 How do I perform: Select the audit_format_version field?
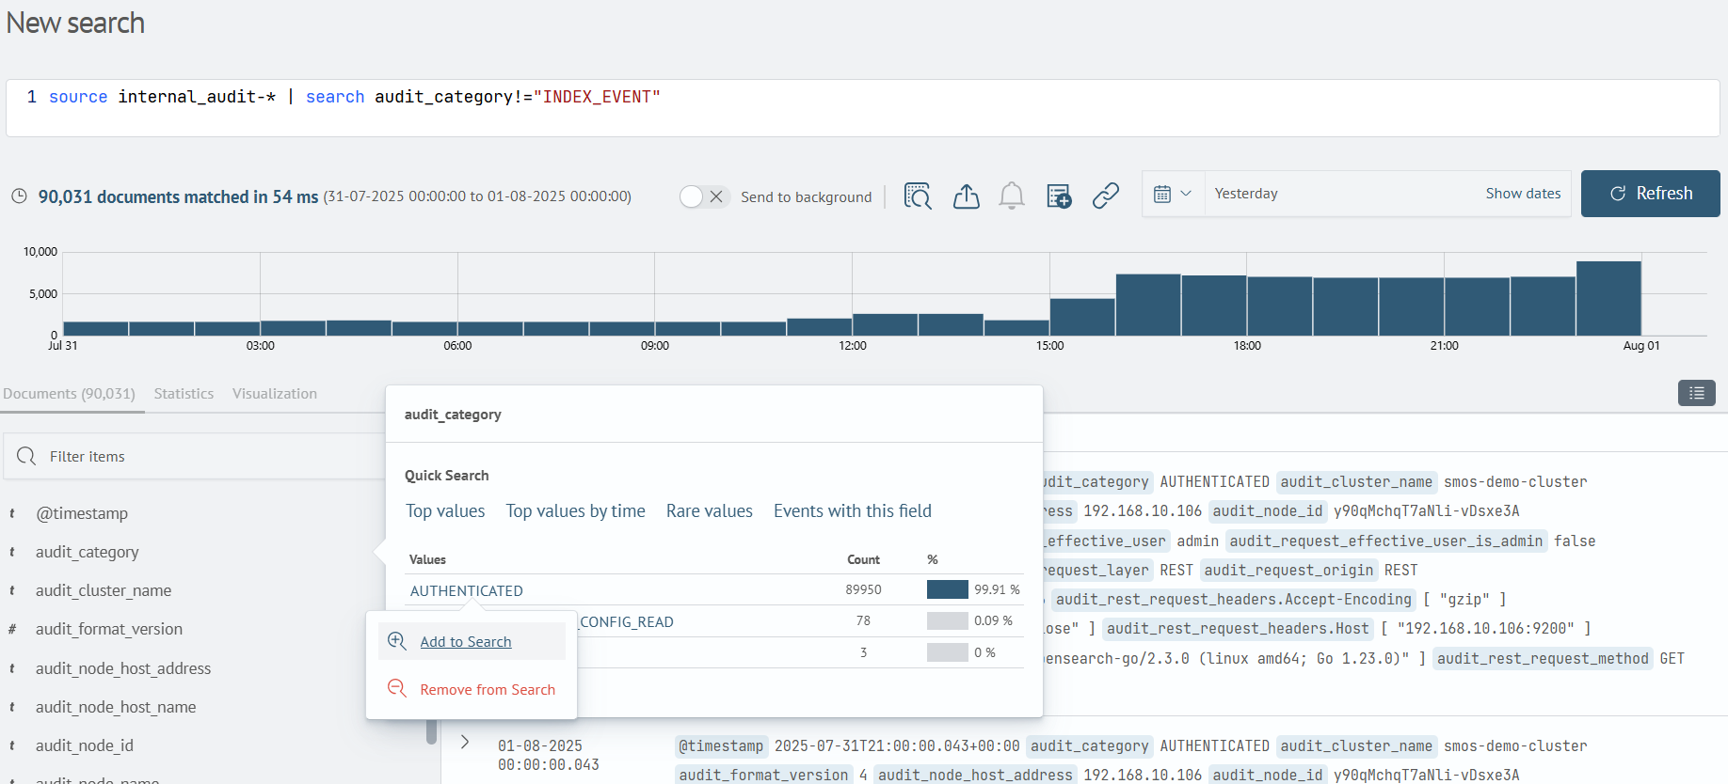tap(109, 629)
